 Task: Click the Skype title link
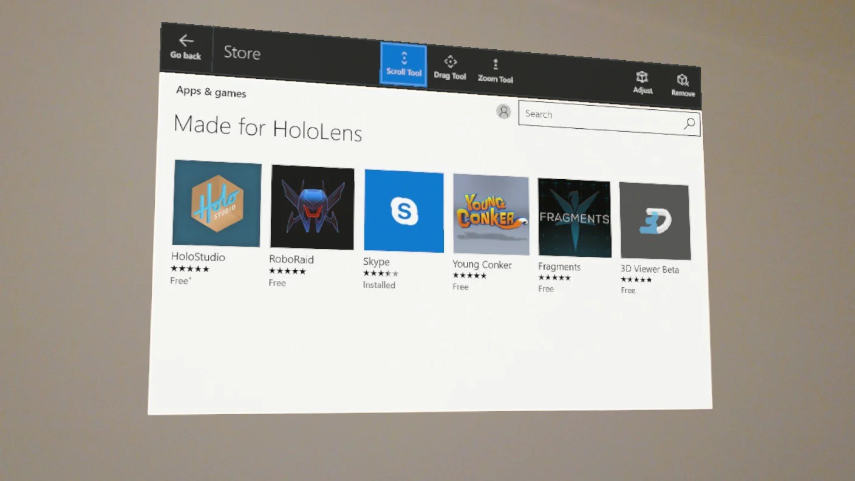tap(376, 262)
